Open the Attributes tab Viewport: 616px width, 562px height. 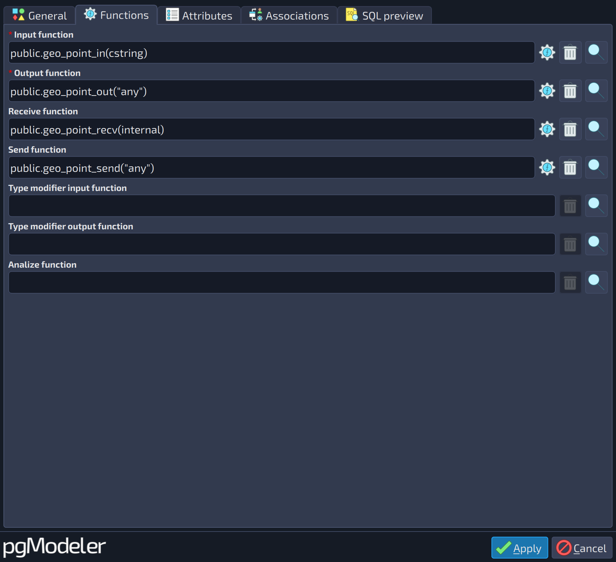point(199,16)
